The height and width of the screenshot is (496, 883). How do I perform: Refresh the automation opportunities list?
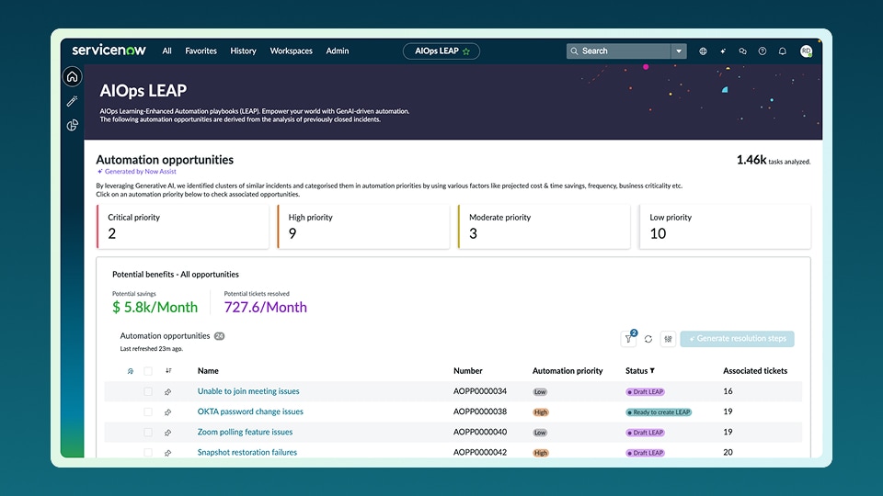(x=648, y=339)
